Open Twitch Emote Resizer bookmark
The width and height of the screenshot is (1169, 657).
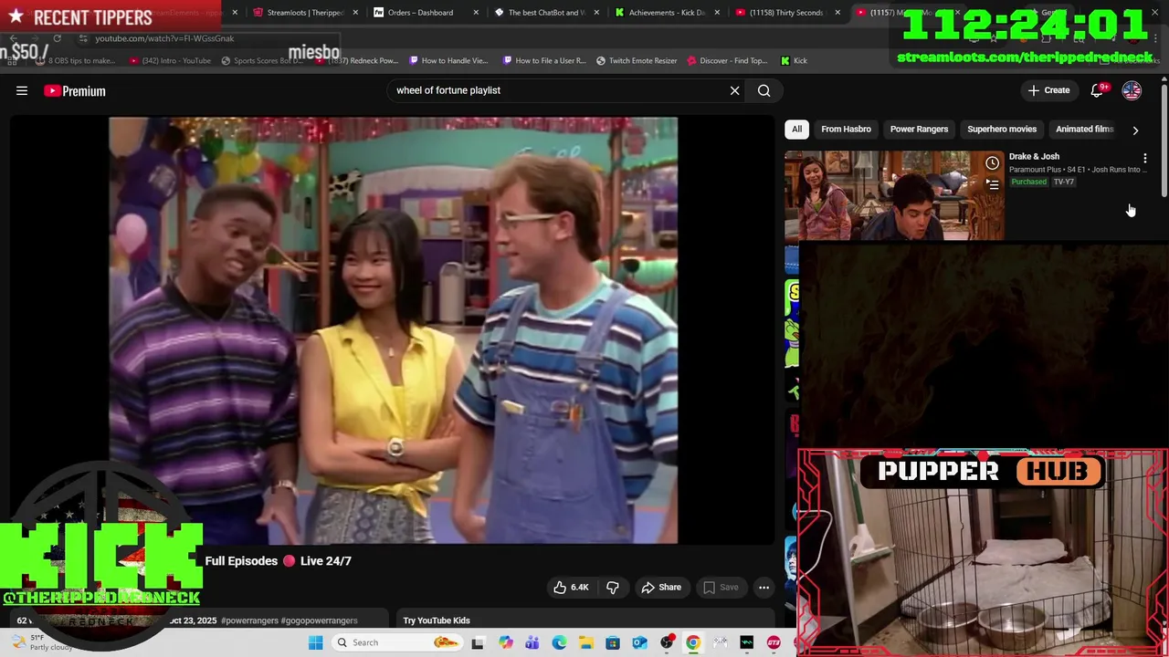click(x=637, y=61)
